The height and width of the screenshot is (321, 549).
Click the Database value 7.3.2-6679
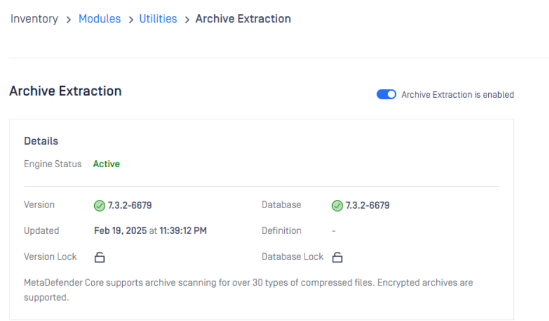pos(368,205)
